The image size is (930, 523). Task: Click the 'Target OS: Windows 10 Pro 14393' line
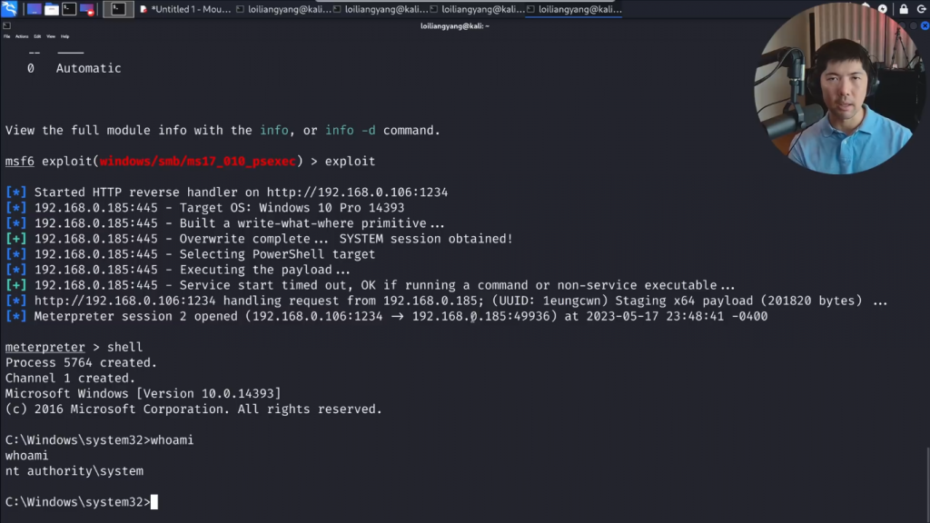coord(204,208)
